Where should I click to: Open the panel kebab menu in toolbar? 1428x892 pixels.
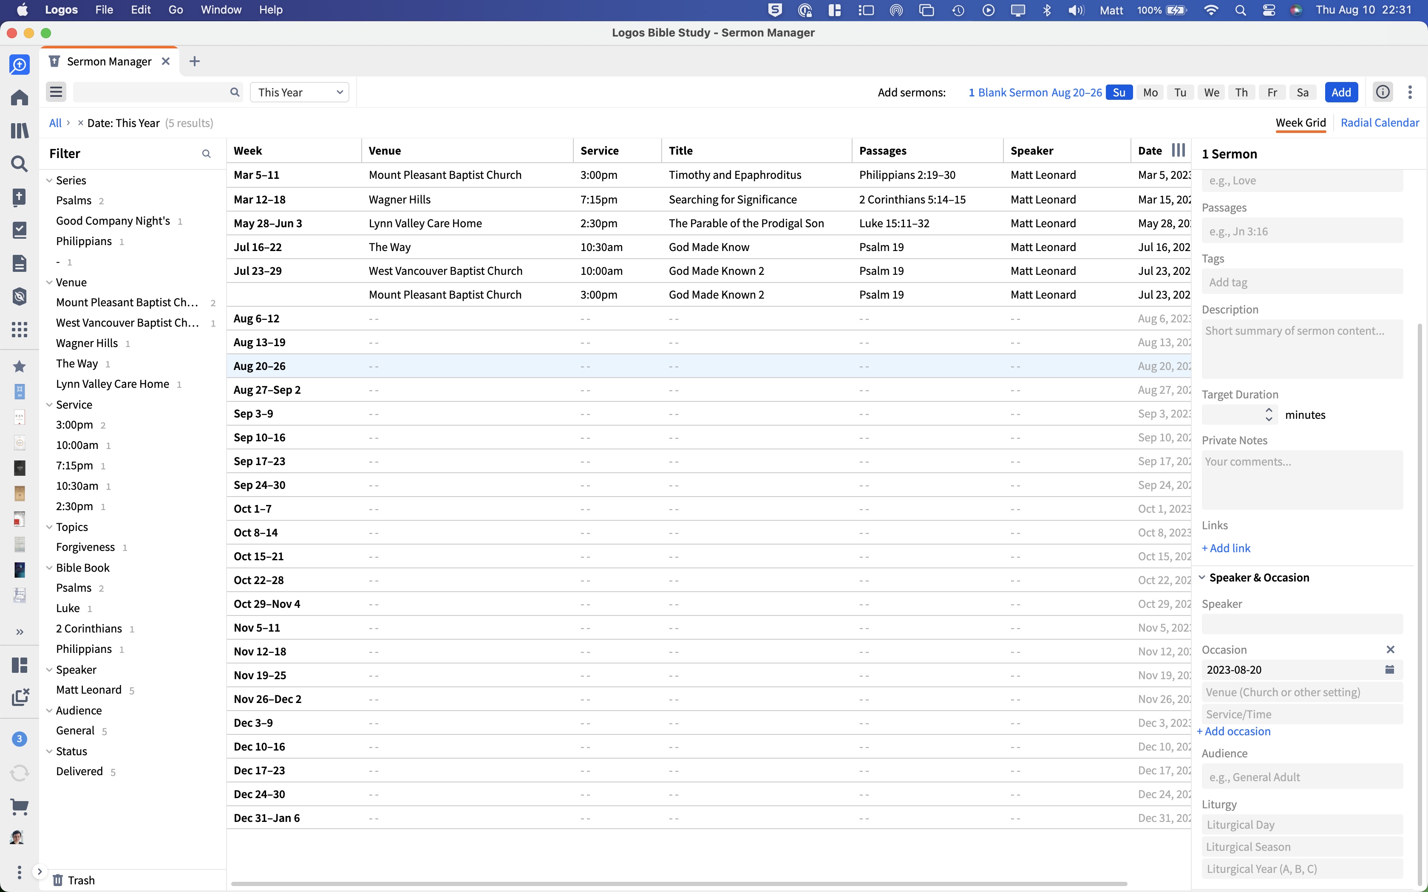click(1410, 92)
